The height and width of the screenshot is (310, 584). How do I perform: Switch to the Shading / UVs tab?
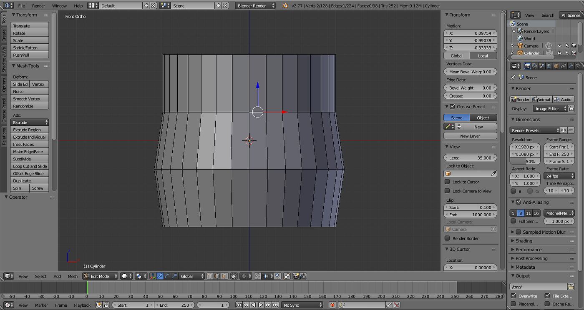(x=4, y=60)
